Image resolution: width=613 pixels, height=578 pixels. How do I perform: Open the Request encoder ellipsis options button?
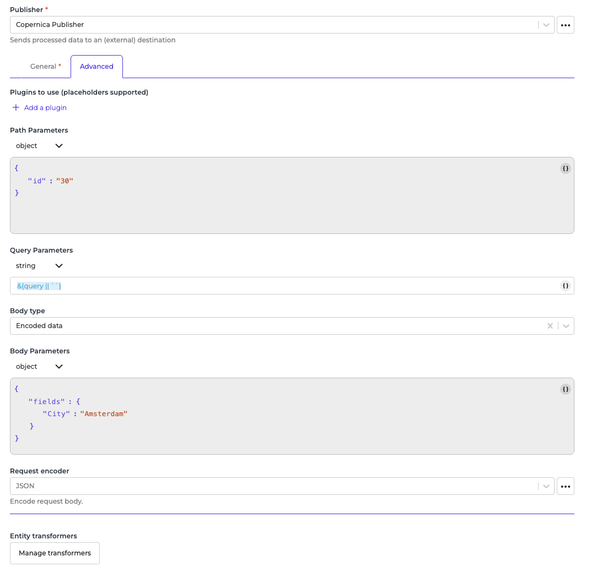(565, 486)
